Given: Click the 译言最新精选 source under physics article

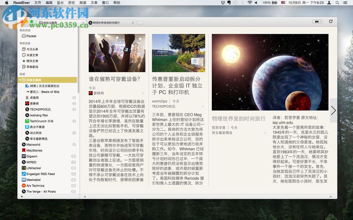Looking at the screenshot, I should click(222, 133).
